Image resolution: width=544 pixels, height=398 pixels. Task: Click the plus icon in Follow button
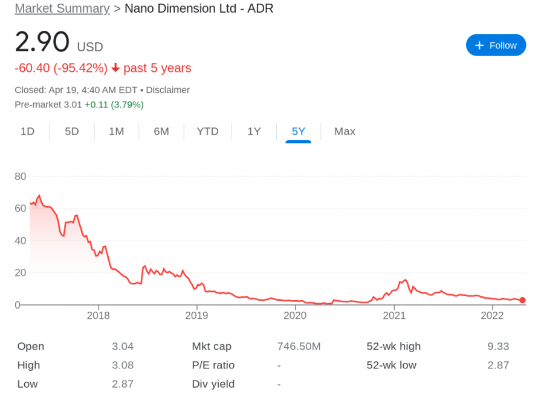pyautogui.click(x=480, y=45)
